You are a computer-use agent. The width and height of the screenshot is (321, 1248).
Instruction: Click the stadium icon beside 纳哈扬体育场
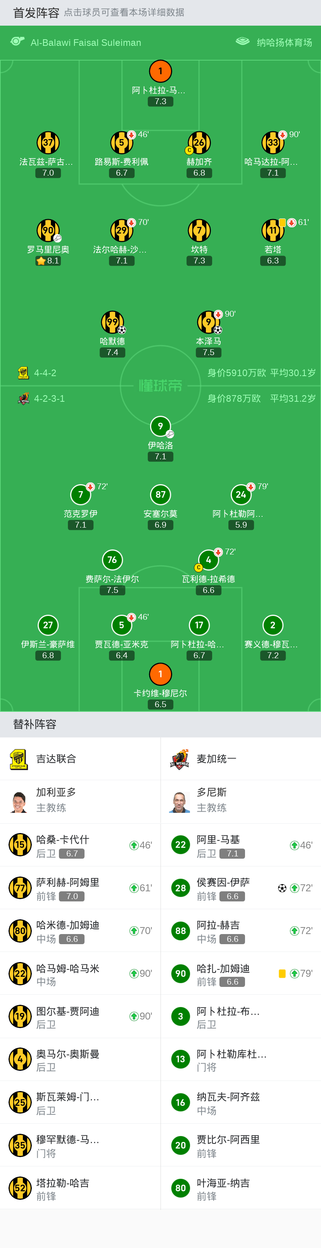pyautogui.click(x=242, y=42)
